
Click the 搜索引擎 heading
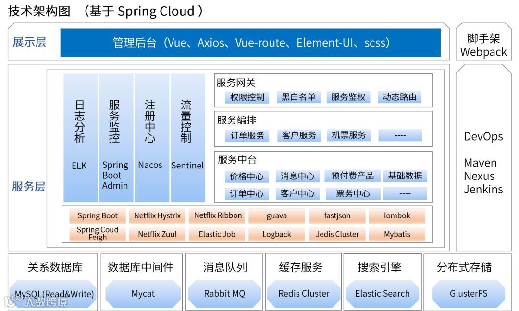379,267
